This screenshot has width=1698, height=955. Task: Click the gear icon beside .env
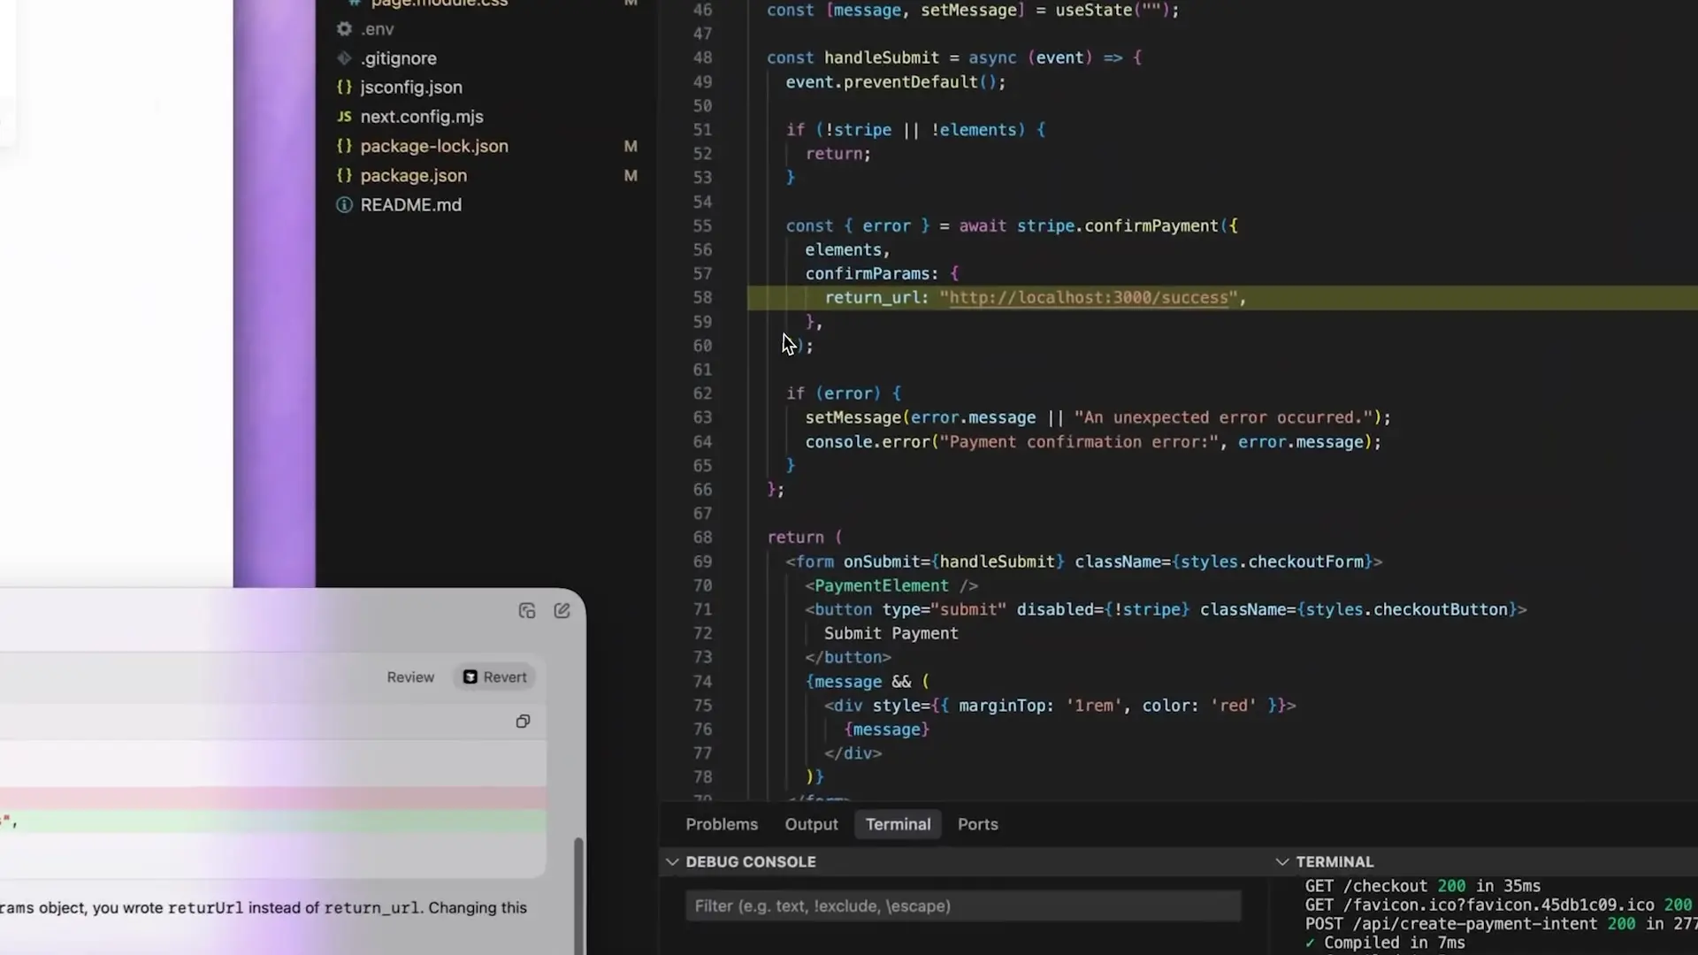(344, 29)
